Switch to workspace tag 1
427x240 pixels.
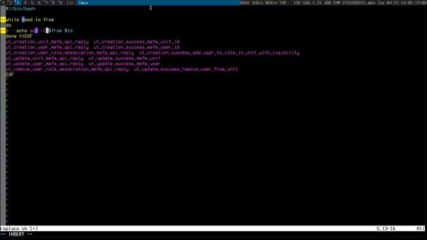coord(3,3)
